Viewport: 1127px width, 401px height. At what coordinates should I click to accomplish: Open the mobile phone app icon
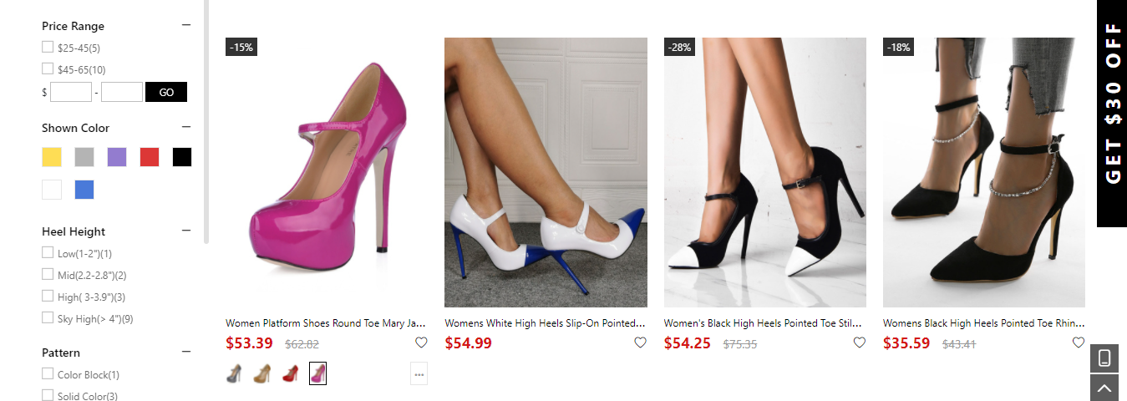coord(1104,358)
